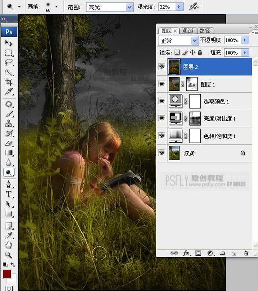Select the Eraser tool
This screenshot has width=258, height=291.
tap(9, 143)
